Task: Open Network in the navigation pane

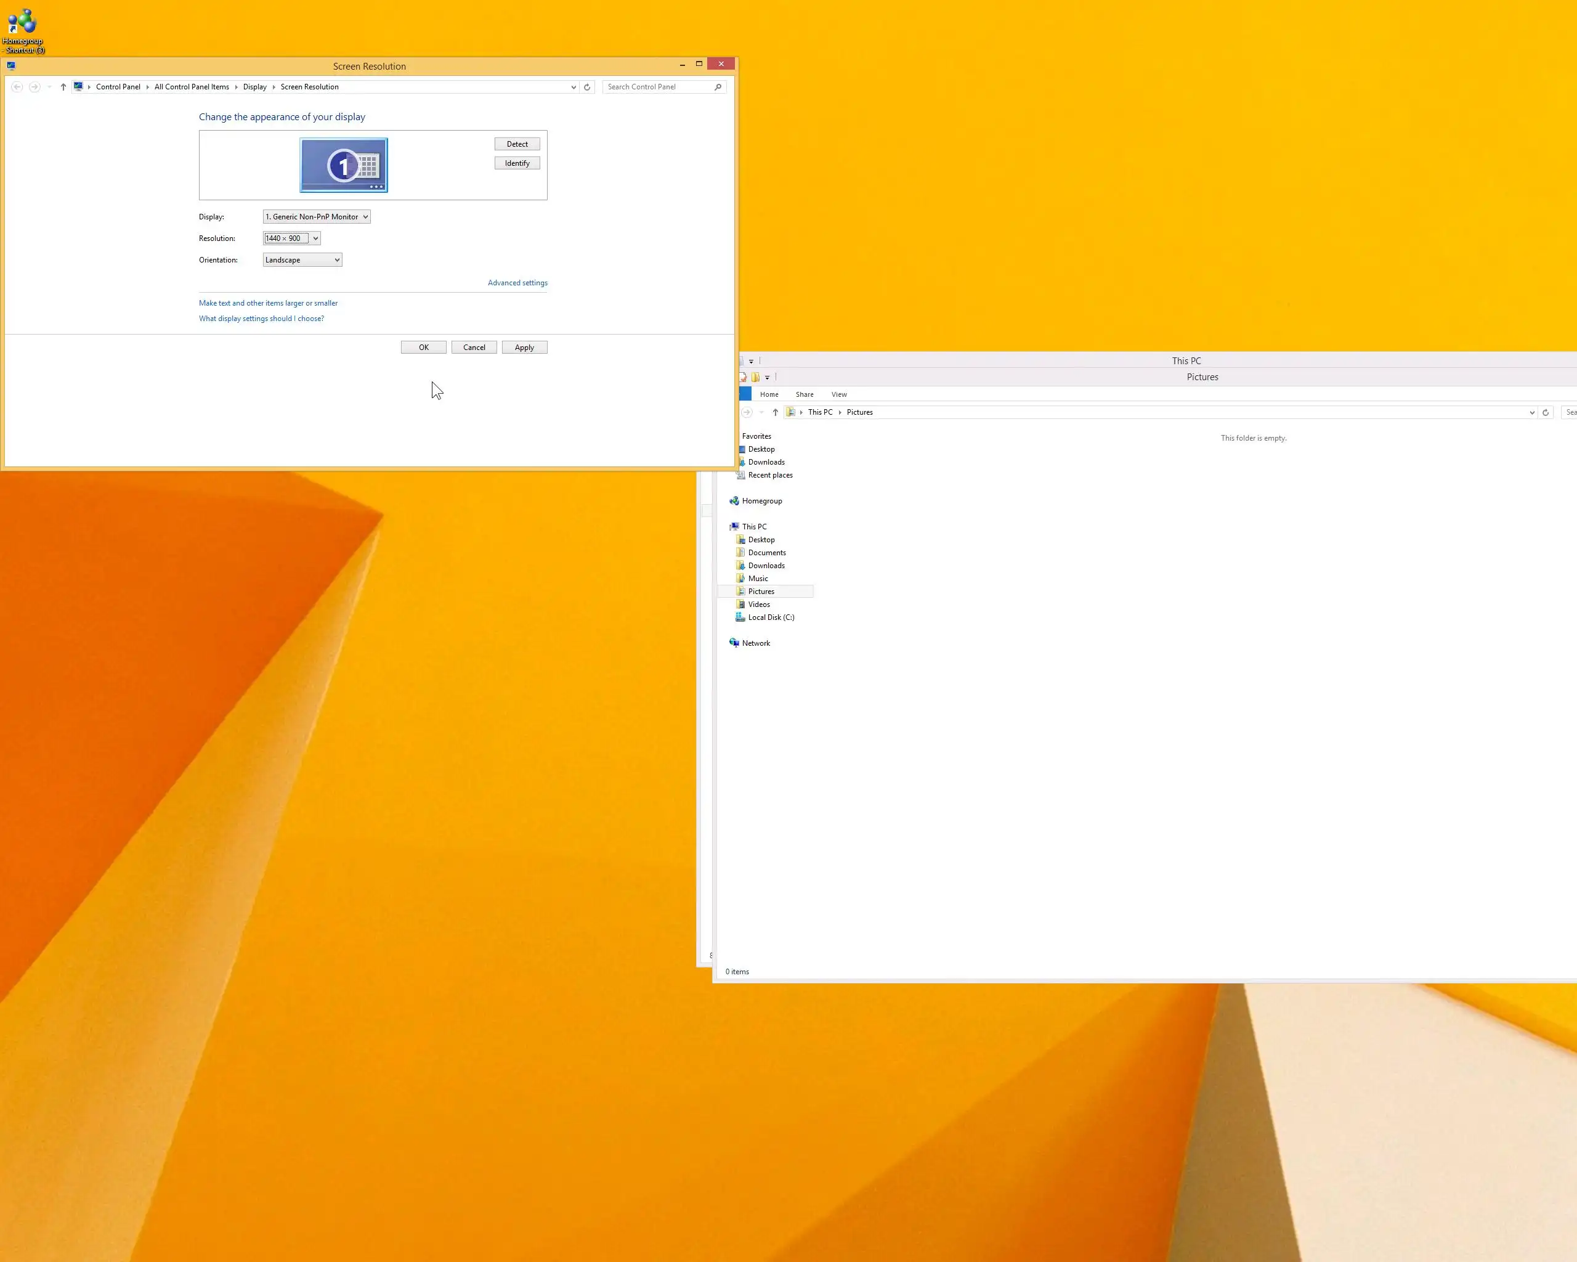Action: pyautogui.click(x=756, y=643)
